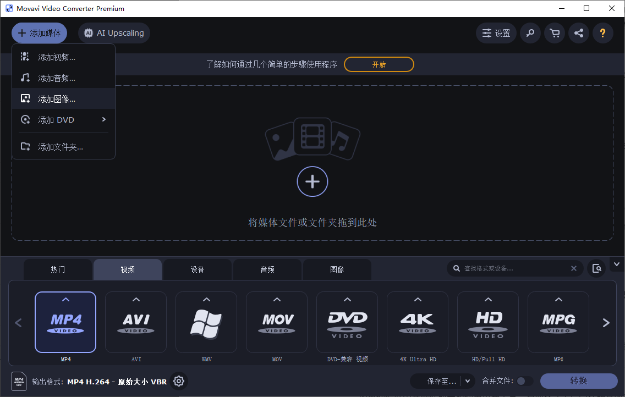
Task: Select the DVD-compatible video preset
Action: point(347,322)
